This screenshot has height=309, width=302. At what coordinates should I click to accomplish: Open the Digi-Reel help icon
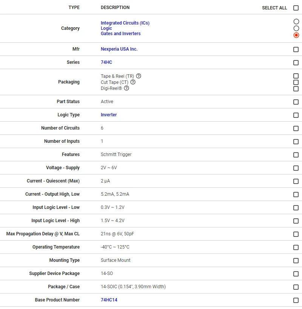pos(126,88)
